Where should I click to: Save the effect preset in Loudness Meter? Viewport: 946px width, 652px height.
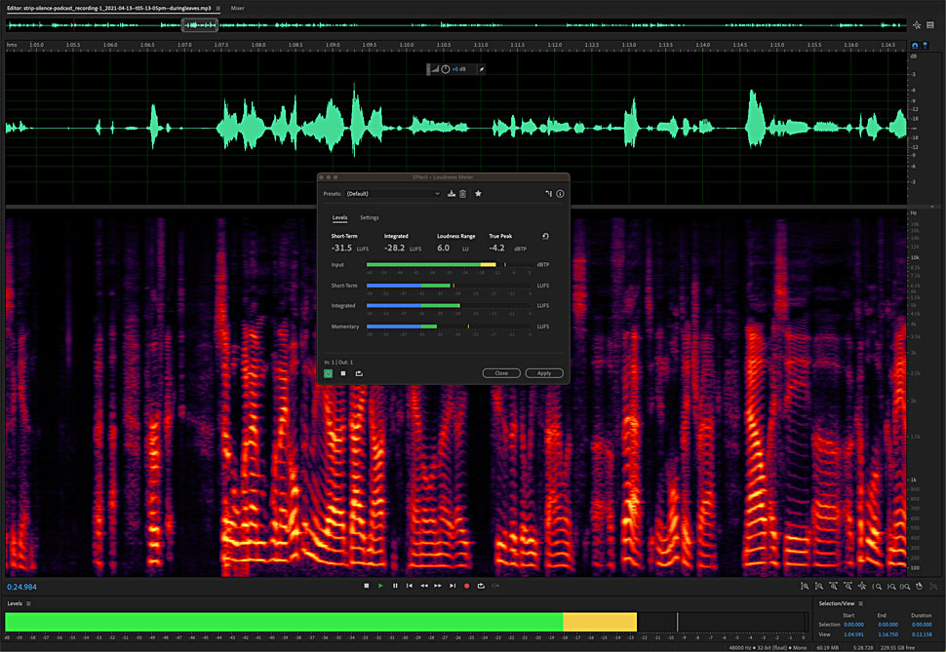(452, 194)
